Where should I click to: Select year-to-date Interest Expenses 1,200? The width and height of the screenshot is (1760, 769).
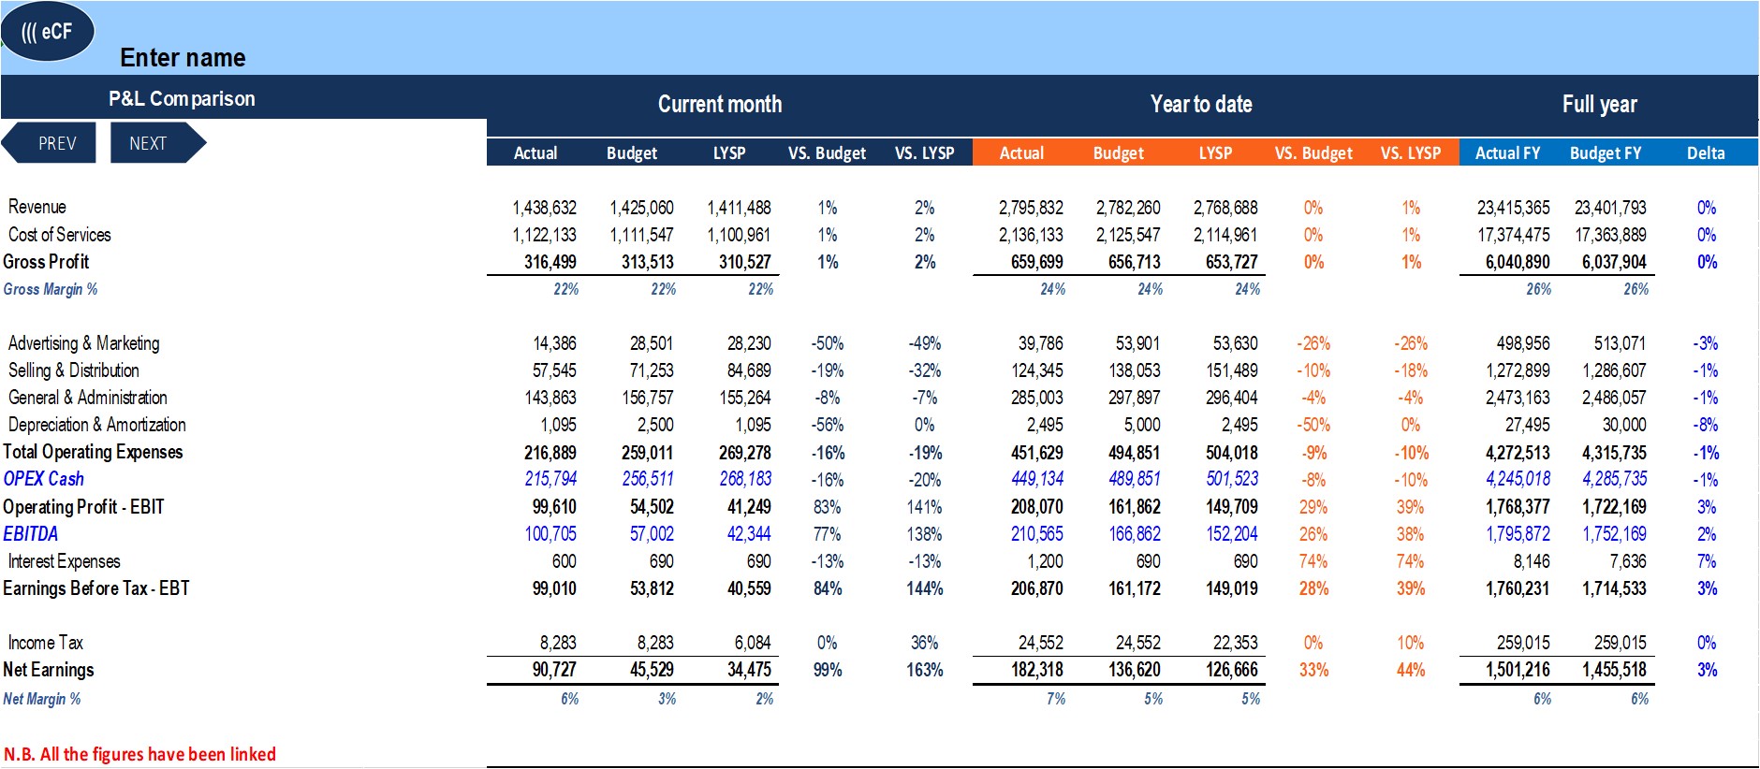pyautogui.click(x=1045, y=561)
